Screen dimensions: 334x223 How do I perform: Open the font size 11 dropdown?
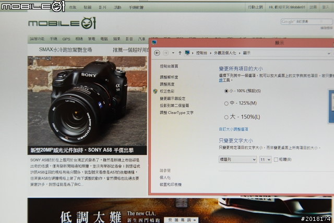[x=265, y=159]
